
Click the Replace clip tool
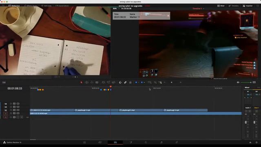(x=113, y=82)
